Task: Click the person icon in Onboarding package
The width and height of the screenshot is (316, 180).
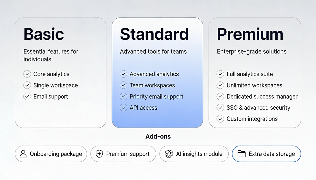Action: (x=23, y=154)
